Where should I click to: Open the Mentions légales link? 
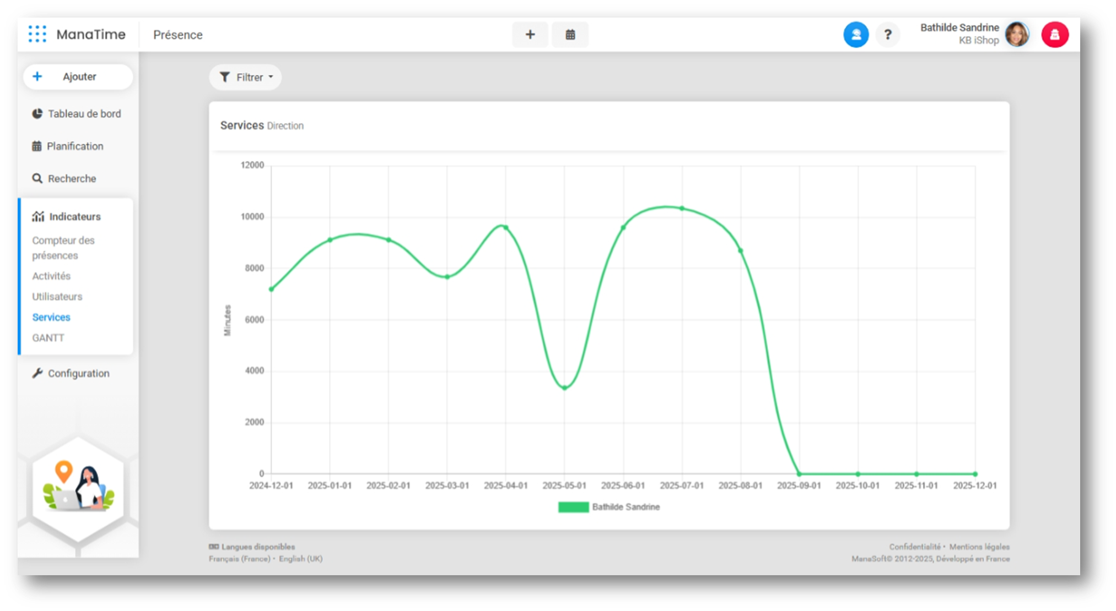(979, 547)
